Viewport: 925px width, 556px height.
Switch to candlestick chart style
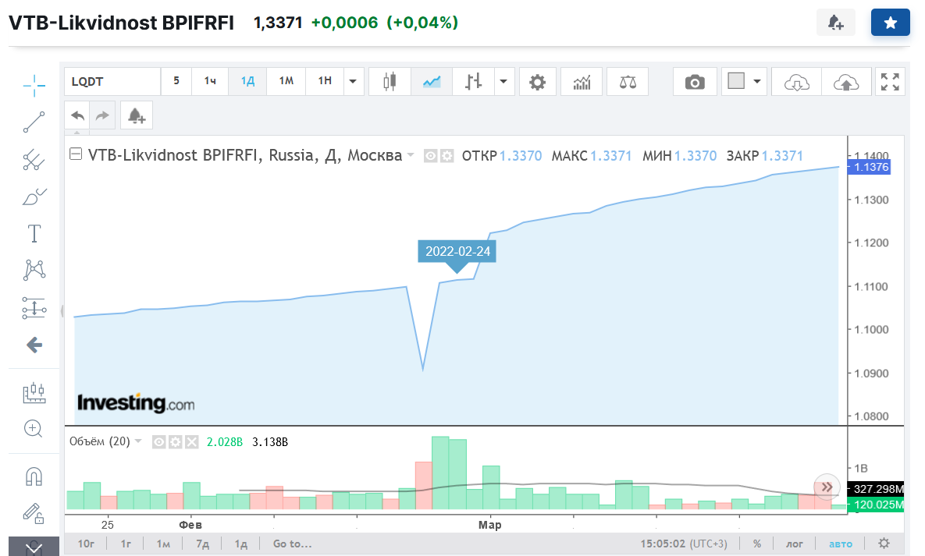coord(390,81)
